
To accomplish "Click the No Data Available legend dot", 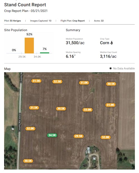I will [x=110, y=69].
